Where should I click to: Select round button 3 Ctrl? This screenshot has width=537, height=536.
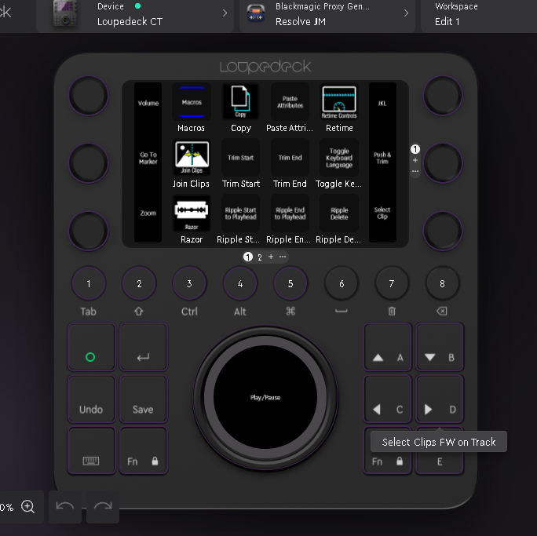point(189,284)
